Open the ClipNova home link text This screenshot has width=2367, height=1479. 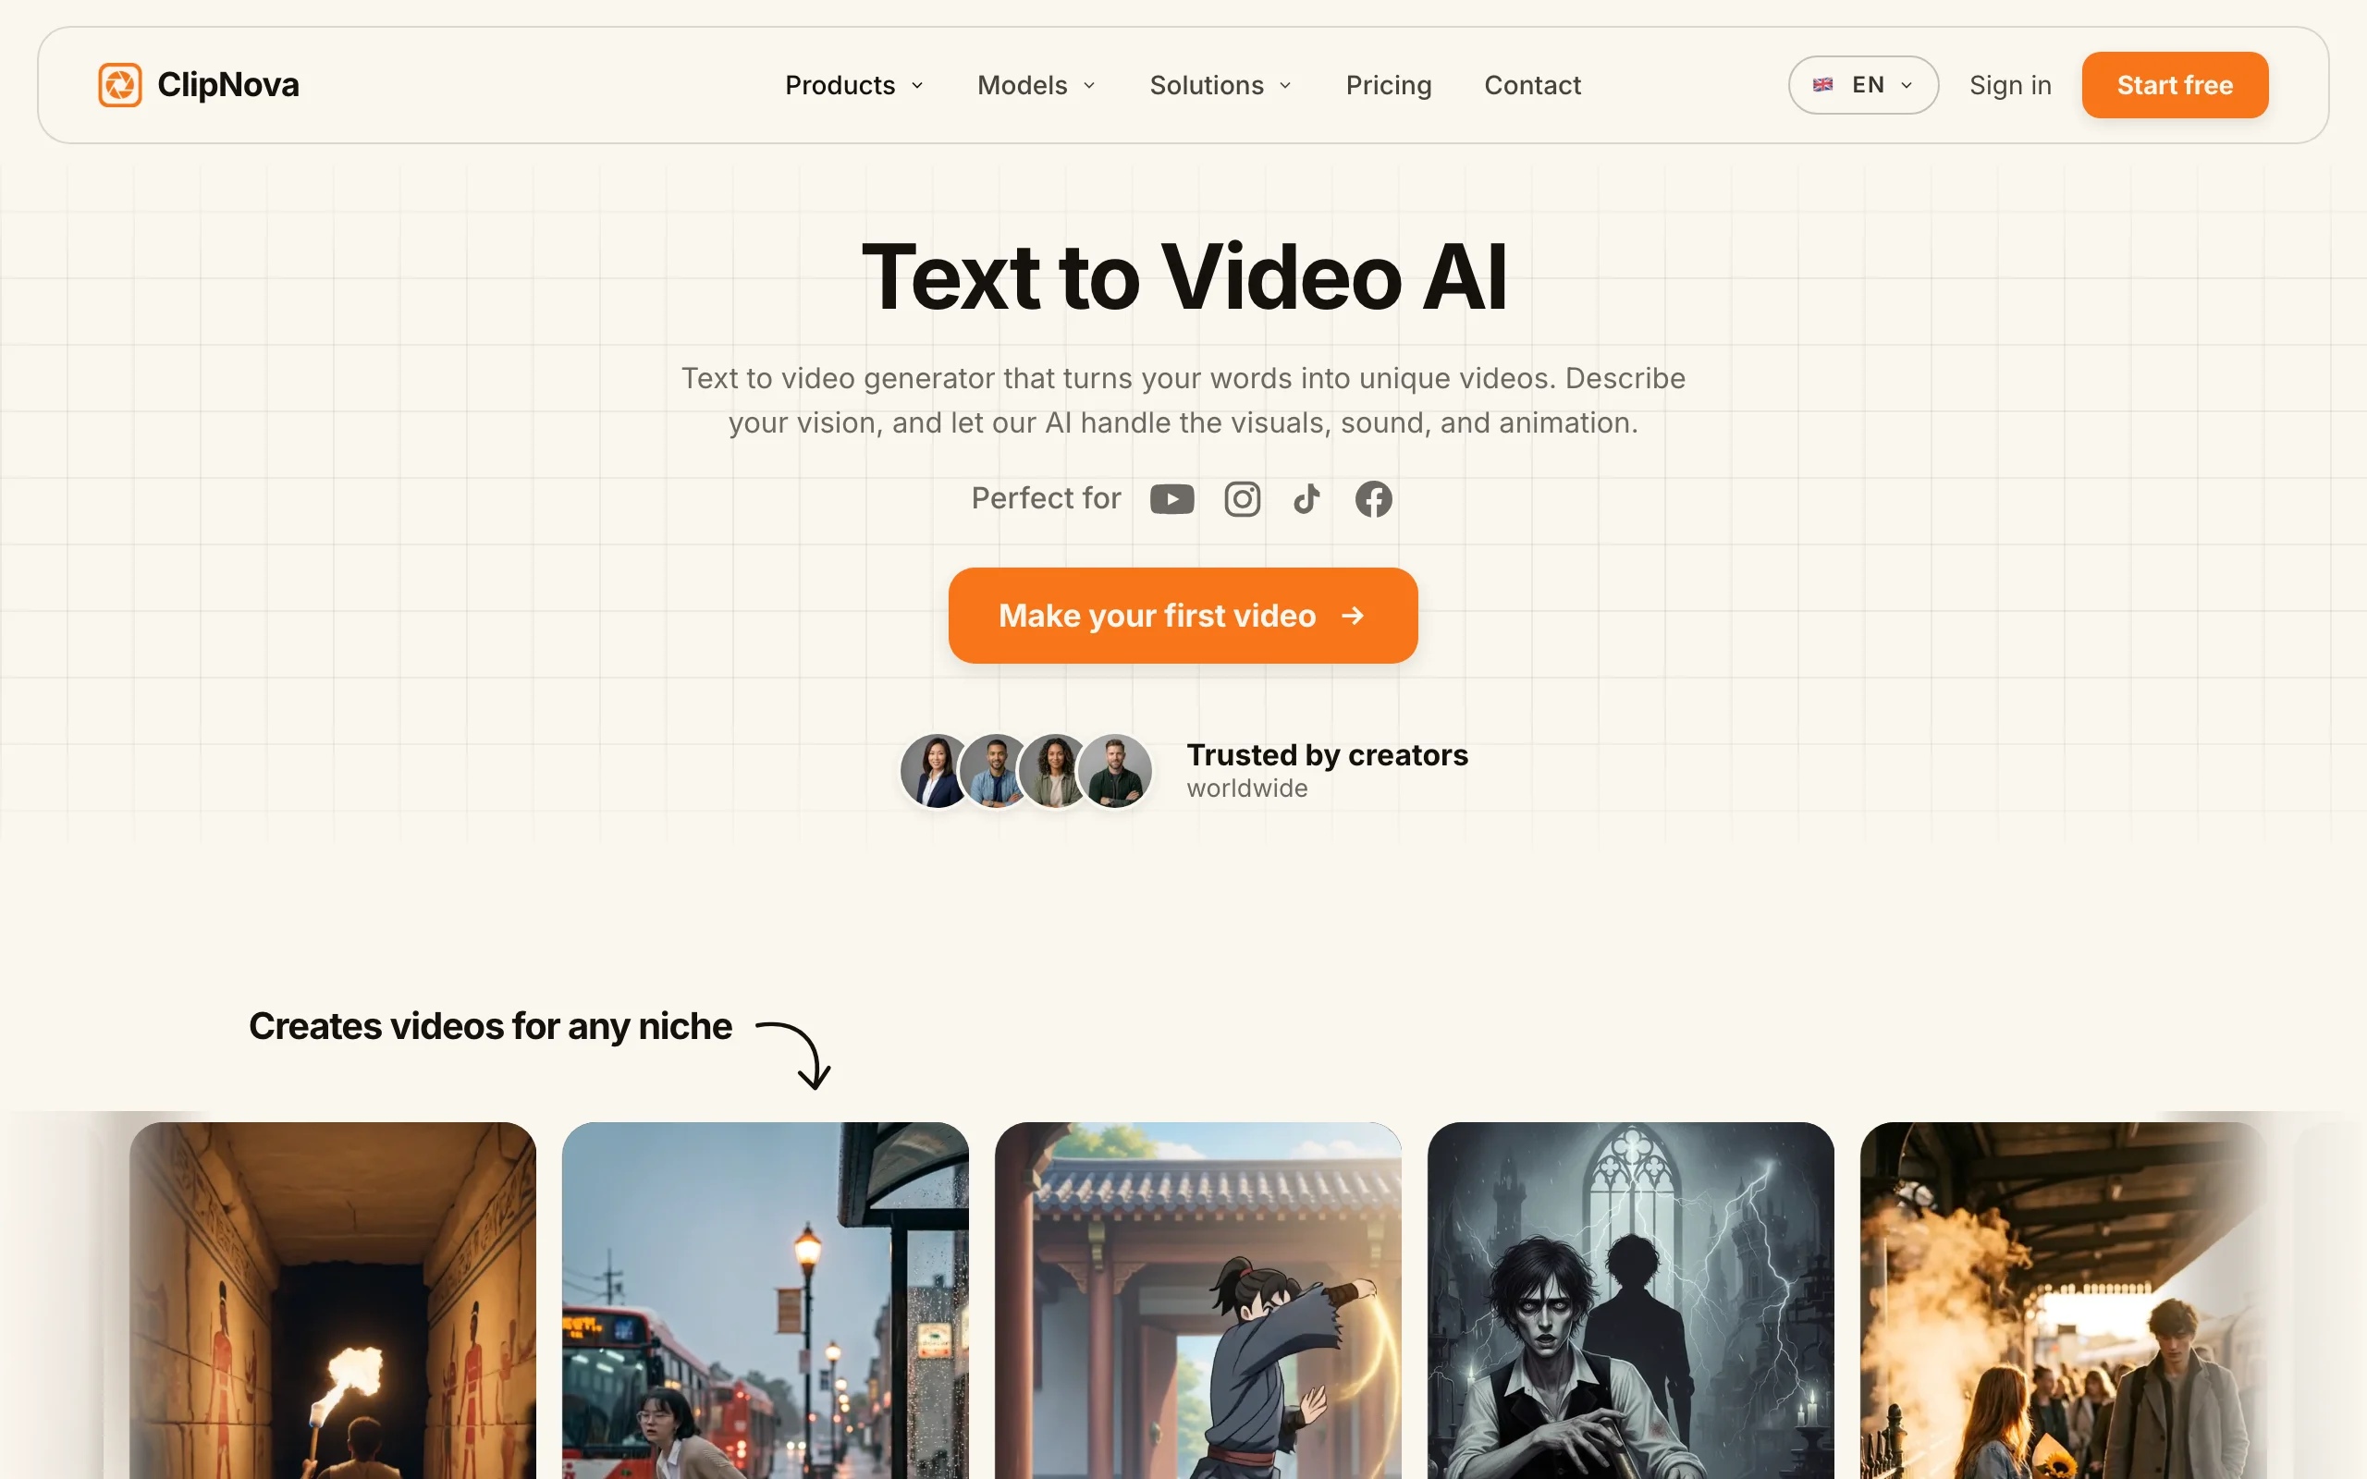227,85
